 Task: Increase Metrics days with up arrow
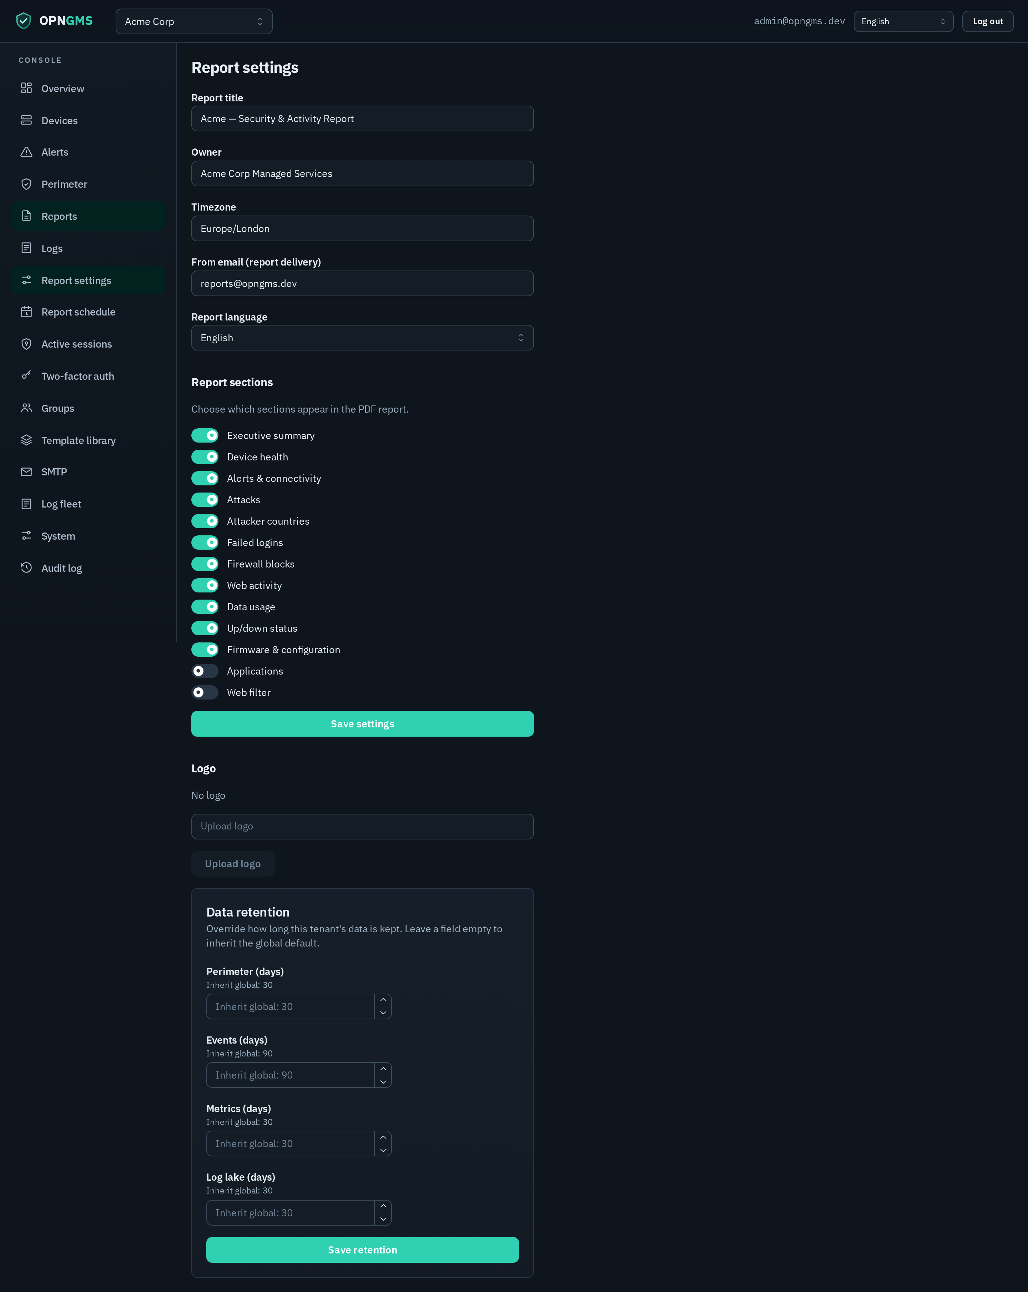(383, 1137)
